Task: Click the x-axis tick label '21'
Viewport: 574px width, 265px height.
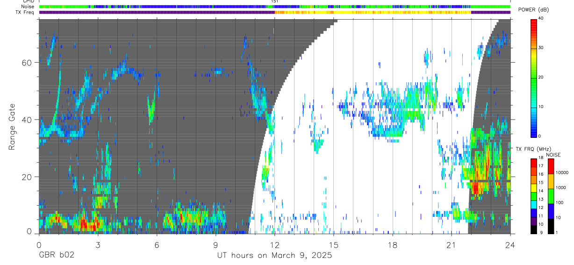Action: [452, 244]
